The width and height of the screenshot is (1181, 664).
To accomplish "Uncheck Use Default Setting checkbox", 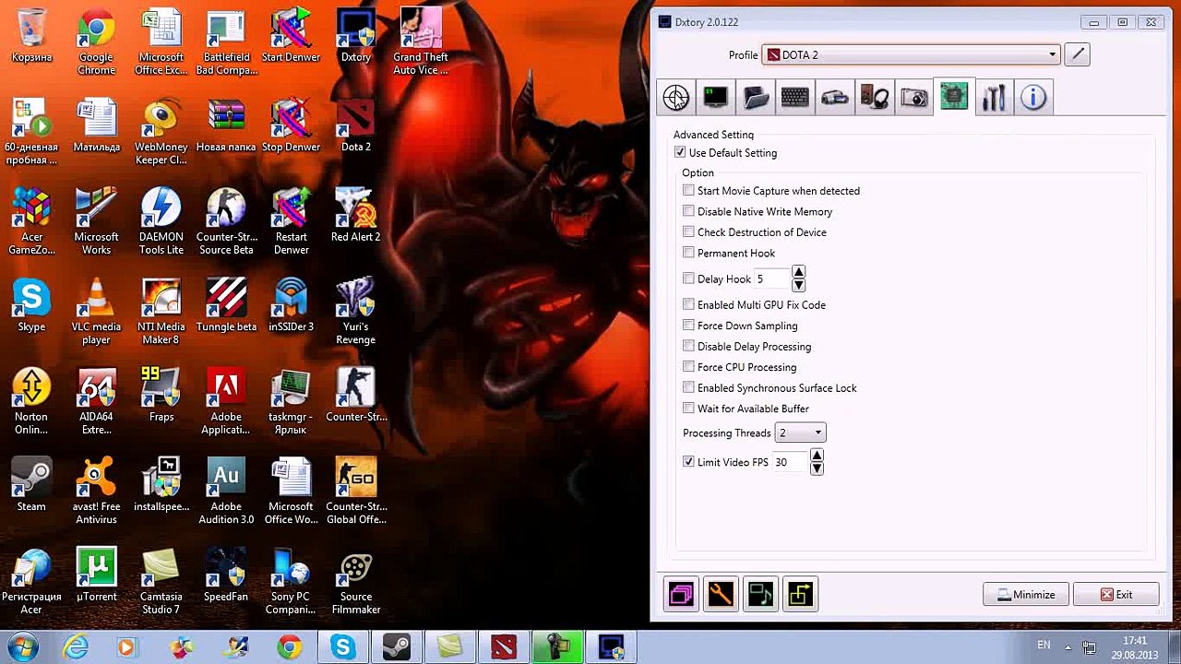I will (x=680, y=153).
